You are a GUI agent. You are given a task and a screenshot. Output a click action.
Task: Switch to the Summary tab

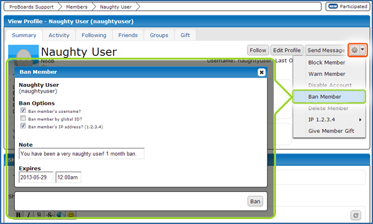(24, 35)
